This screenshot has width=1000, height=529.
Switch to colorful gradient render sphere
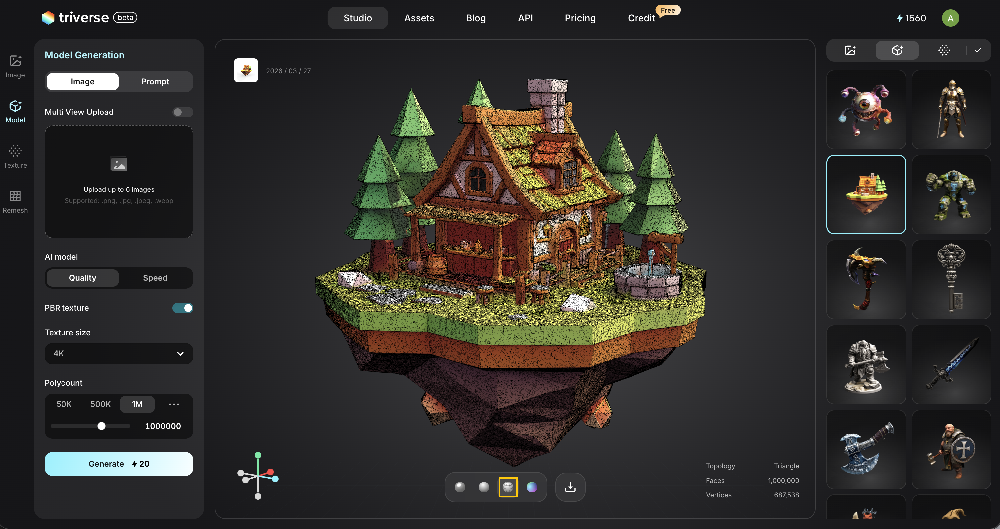[x=532, y=487]
